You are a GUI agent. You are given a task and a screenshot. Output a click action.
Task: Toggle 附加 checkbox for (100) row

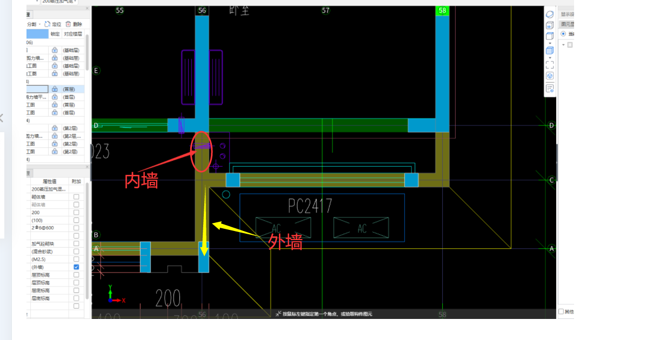(76, 220)
